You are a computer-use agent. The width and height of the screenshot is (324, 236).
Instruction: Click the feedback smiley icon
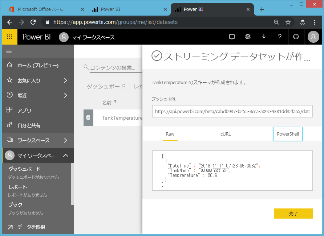296,37
